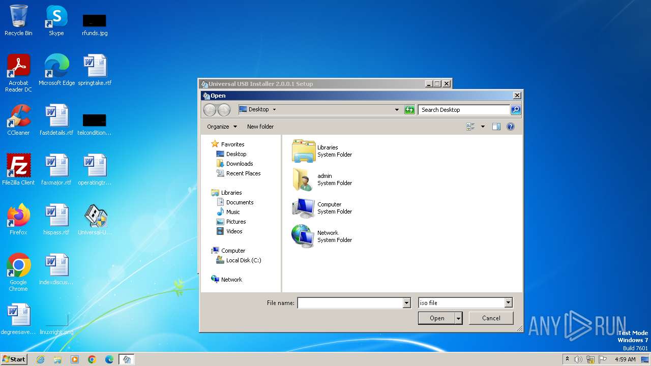
Task: Open Internet Explorer from taskbar
Action: tap(41, 359)
